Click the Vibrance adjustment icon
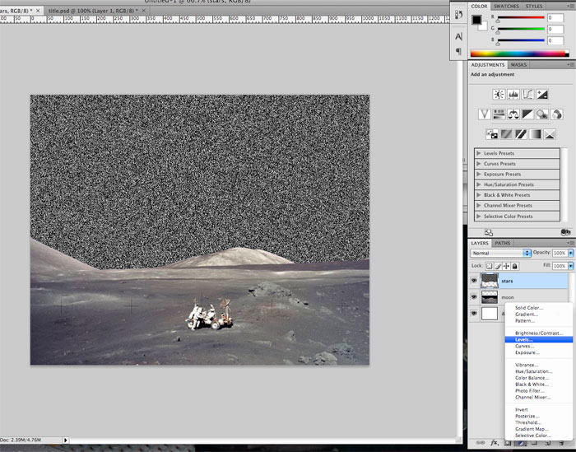 click(485, 114)
